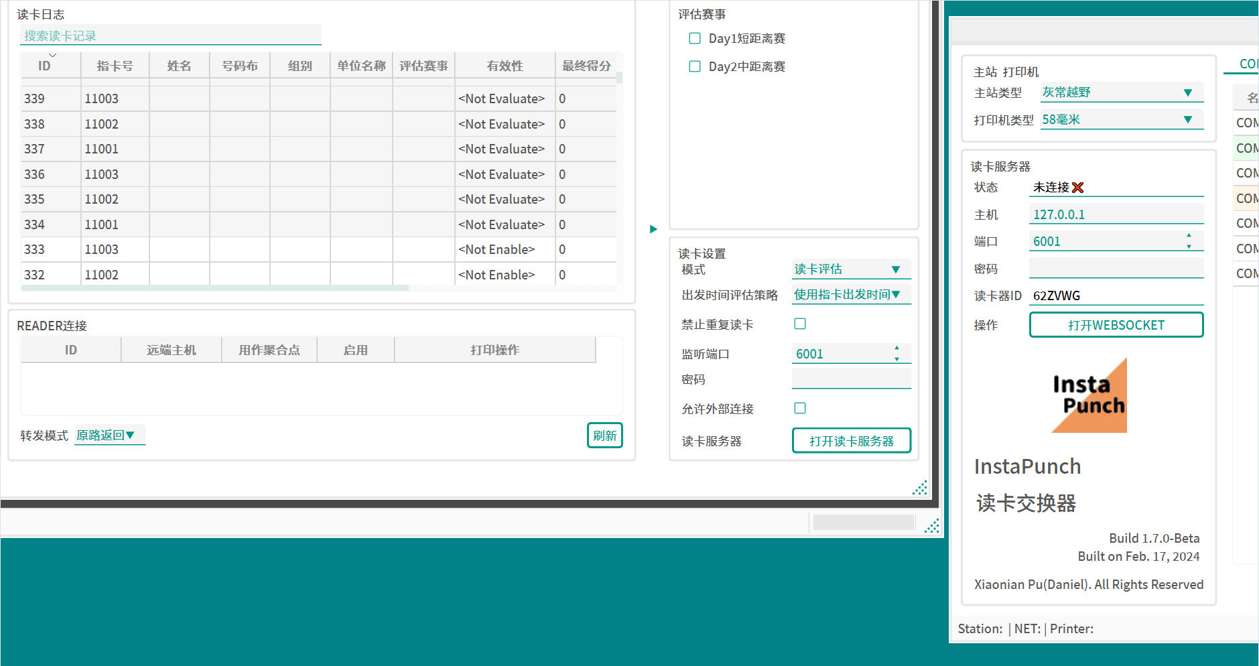
Task: Click the 搜索读卡记录 search field
Action: (x=171, y=36)
